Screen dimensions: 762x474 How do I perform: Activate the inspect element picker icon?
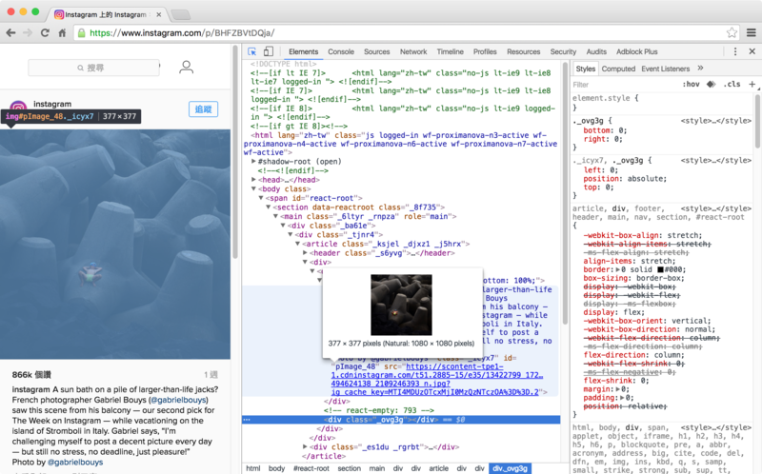tap(251, 51)
